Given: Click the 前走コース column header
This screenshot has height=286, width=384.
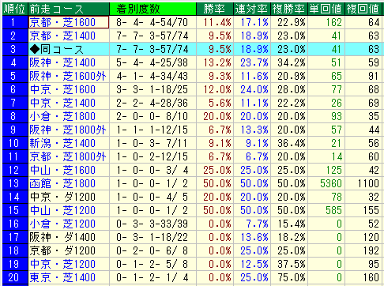Looking at the screenshot, I should coord(69,9).
